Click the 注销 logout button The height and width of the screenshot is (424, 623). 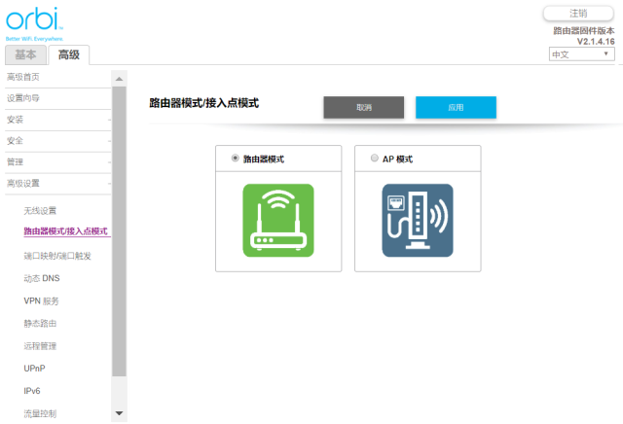578,13
